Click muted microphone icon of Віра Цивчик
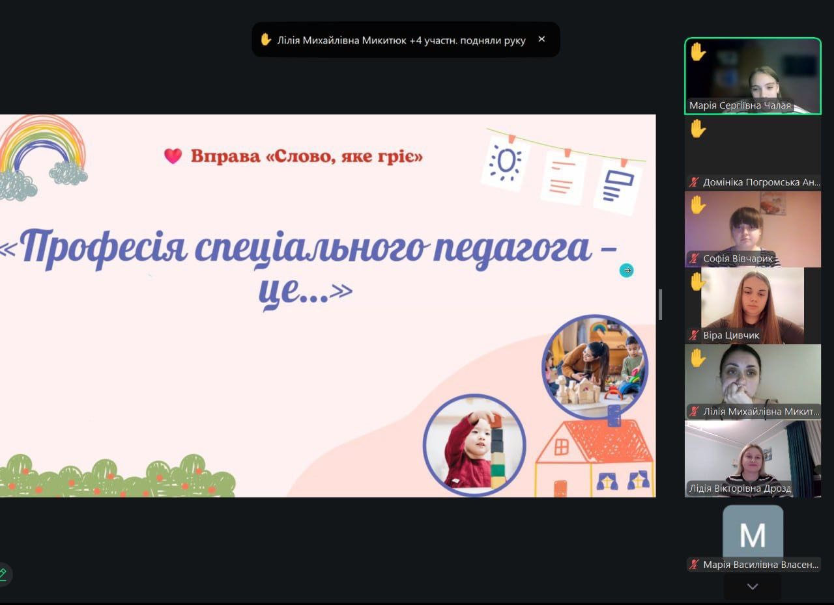This screenshot has width=834, height=605. tap(695, 336)
